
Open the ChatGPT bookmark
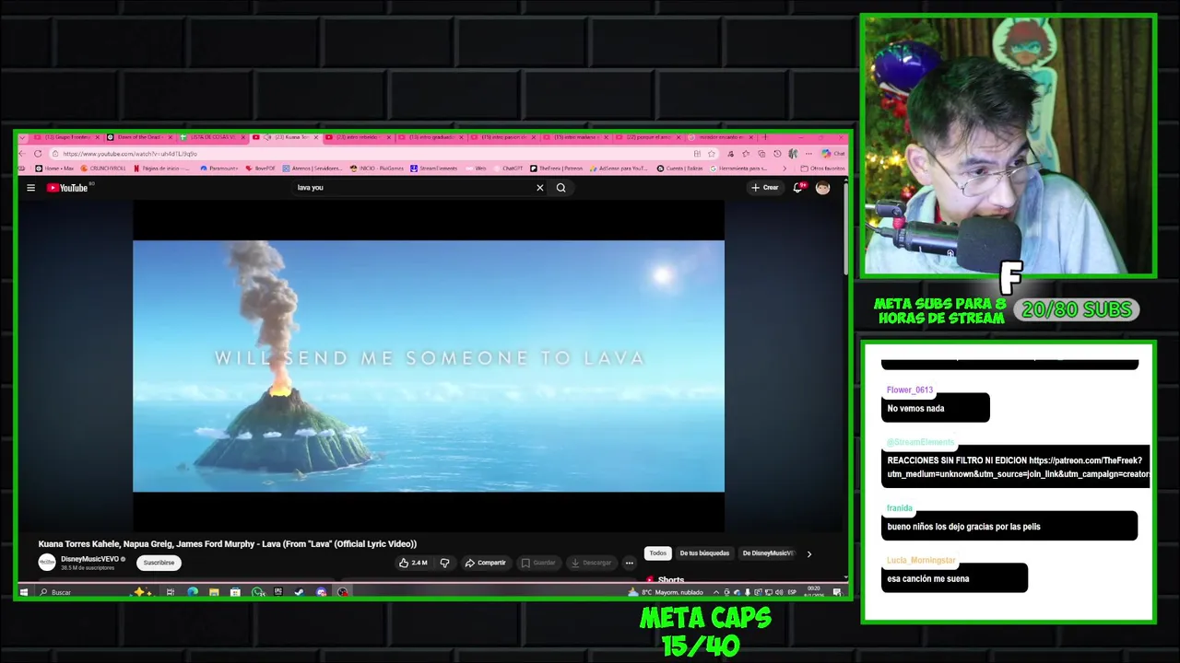pos(509,169)
